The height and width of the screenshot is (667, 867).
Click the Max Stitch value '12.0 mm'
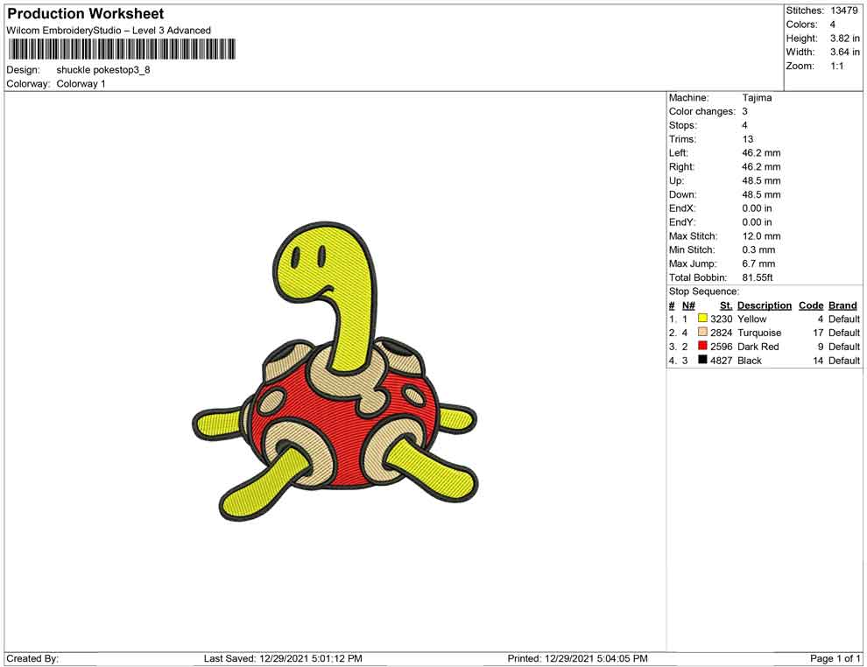coord(761,236)
